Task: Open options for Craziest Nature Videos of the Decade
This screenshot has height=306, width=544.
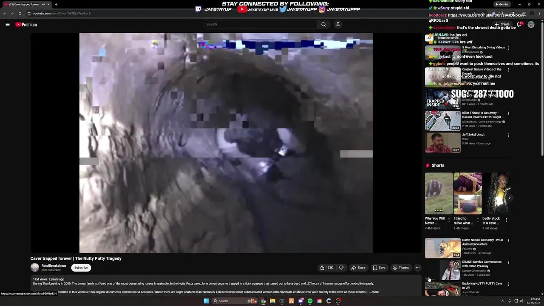Action: click(508, 70)
